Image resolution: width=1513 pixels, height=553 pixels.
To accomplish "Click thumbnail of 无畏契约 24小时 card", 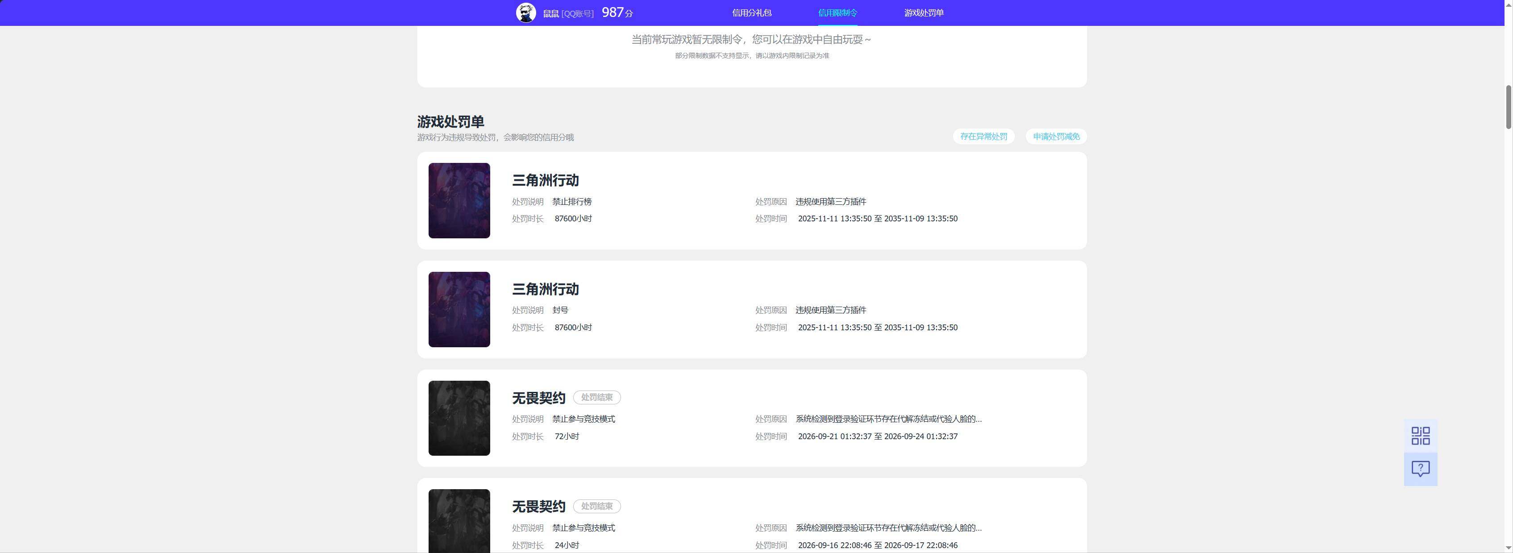I will coord(458,521).
